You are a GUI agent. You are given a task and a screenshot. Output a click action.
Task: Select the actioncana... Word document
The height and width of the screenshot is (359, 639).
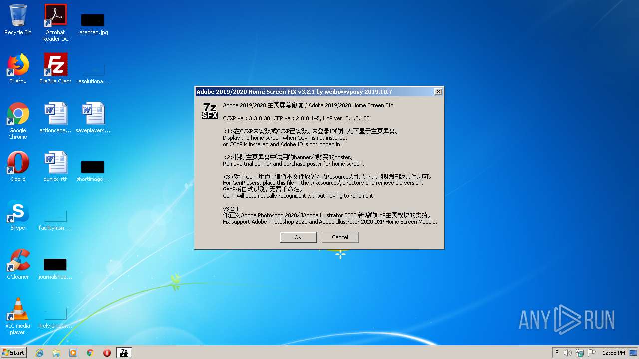tap(55, 118)
